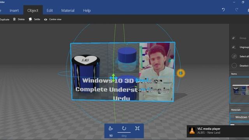Viewport: 249px width, 140px height.
Task: Click the Select all label
Action: [x=244, y=56]
